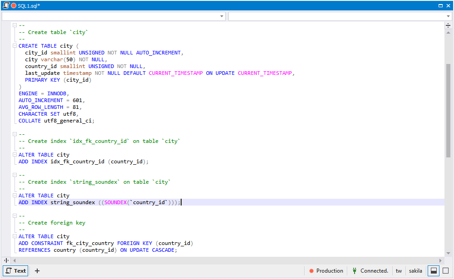The height and width of the screenshot is (279, 454).
Task: Click the Production environment label
Action: (x=330, y=271)
